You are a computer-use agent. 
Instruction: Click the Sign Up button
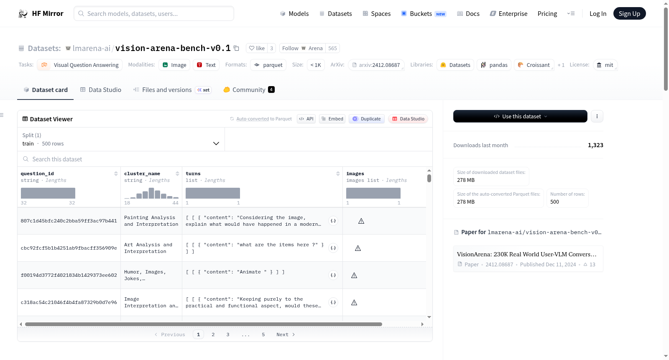point(629,13)
